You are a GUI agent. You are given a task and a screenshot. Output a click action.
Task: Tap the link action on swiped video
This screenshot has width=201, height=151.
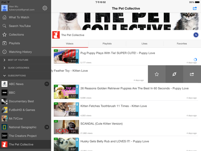tap(174, 74)
